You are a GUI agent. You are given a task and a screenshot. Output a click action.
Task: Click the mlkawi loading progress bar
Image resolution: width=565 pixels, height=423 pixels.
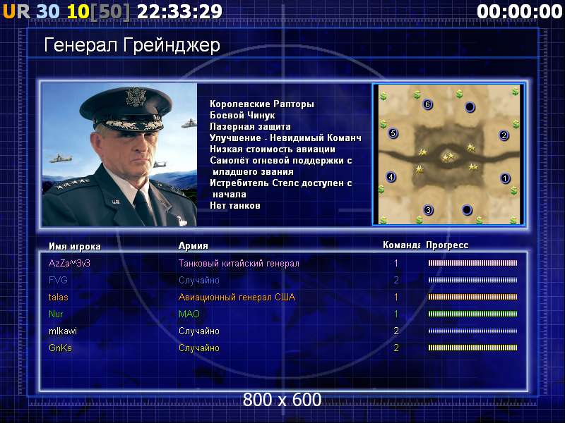pos(472,331)
